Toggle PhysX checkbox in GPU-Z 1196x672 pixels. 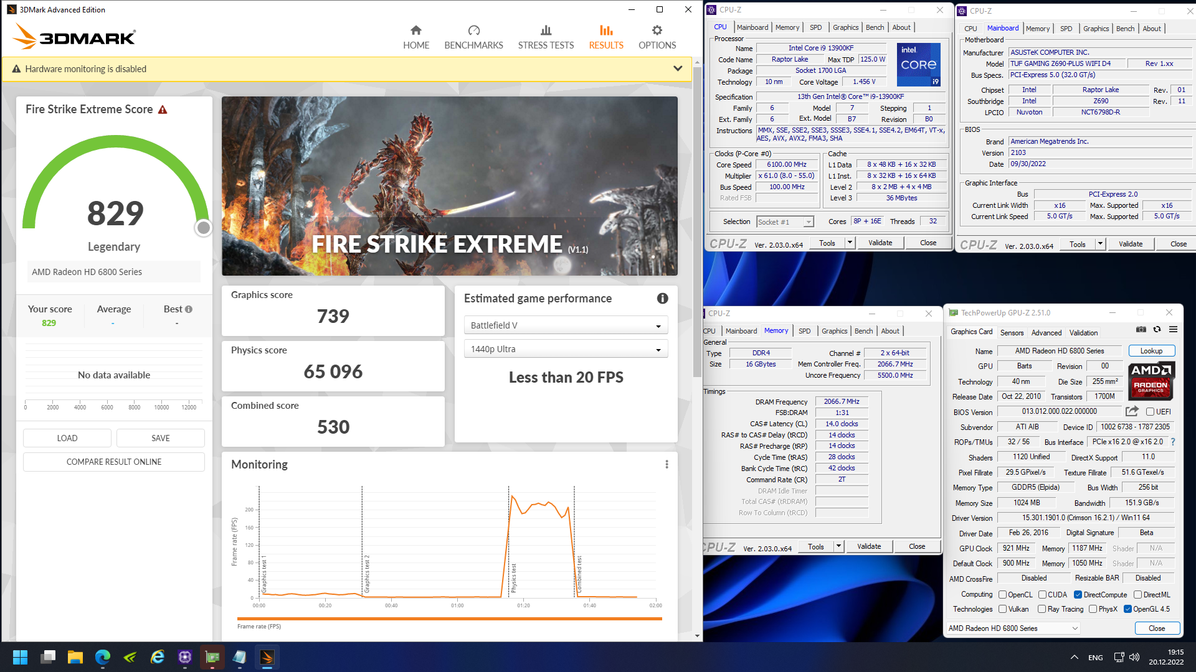point(1093,609)
